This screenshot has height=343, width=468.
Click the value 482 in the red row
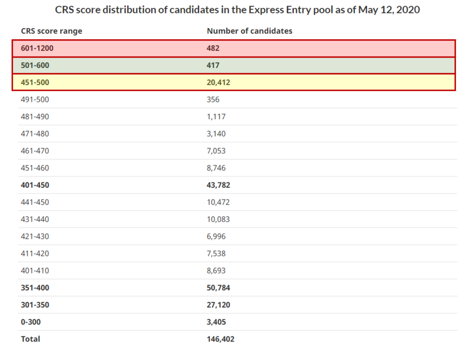213,48
